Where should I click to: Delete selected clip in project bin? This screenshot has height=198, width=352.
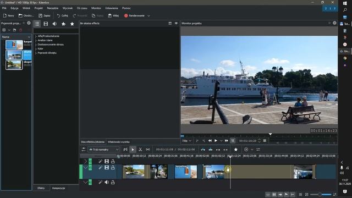[x=21, y=30]
